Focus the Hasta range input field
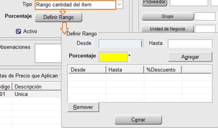 point(190,43)
